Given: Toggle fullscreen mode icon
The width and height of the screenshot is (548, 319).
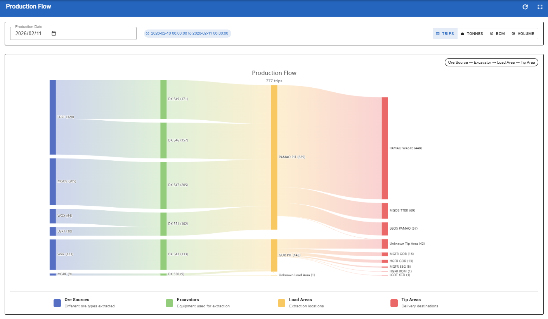Looking at the screenshot, I should (x=539, y=7).
